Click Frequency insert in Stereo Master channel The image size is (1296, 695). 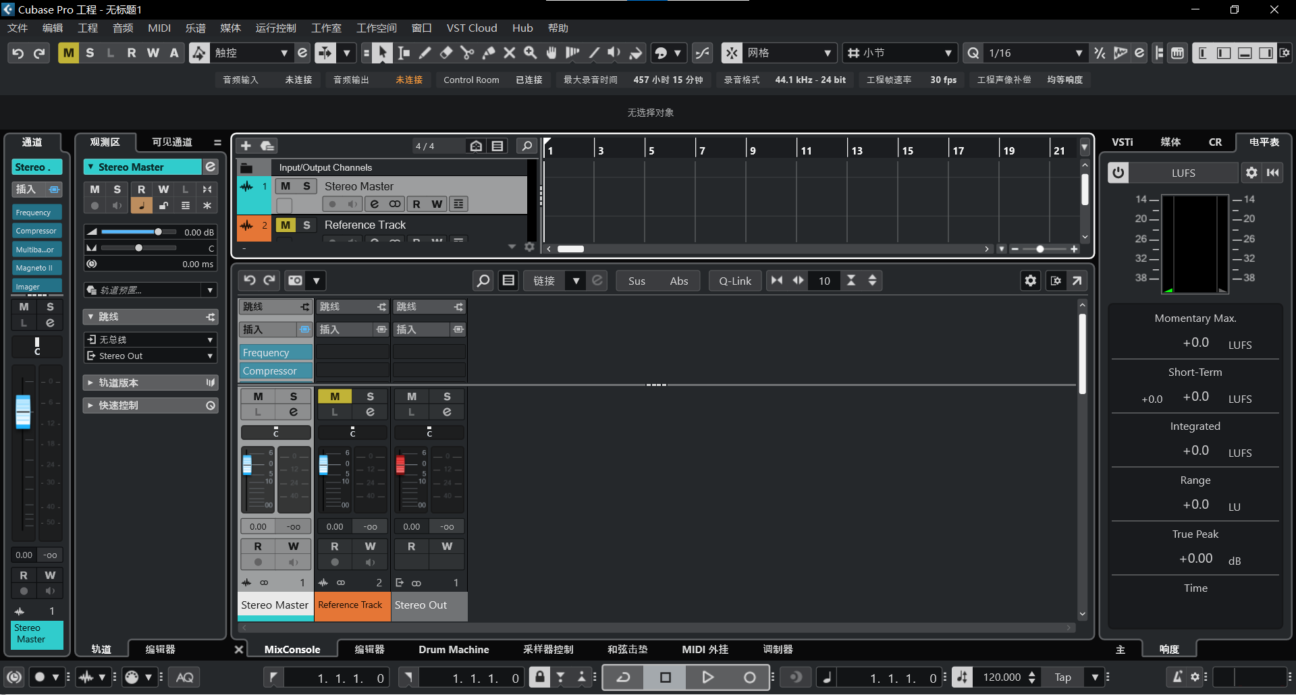pos(276,352)
